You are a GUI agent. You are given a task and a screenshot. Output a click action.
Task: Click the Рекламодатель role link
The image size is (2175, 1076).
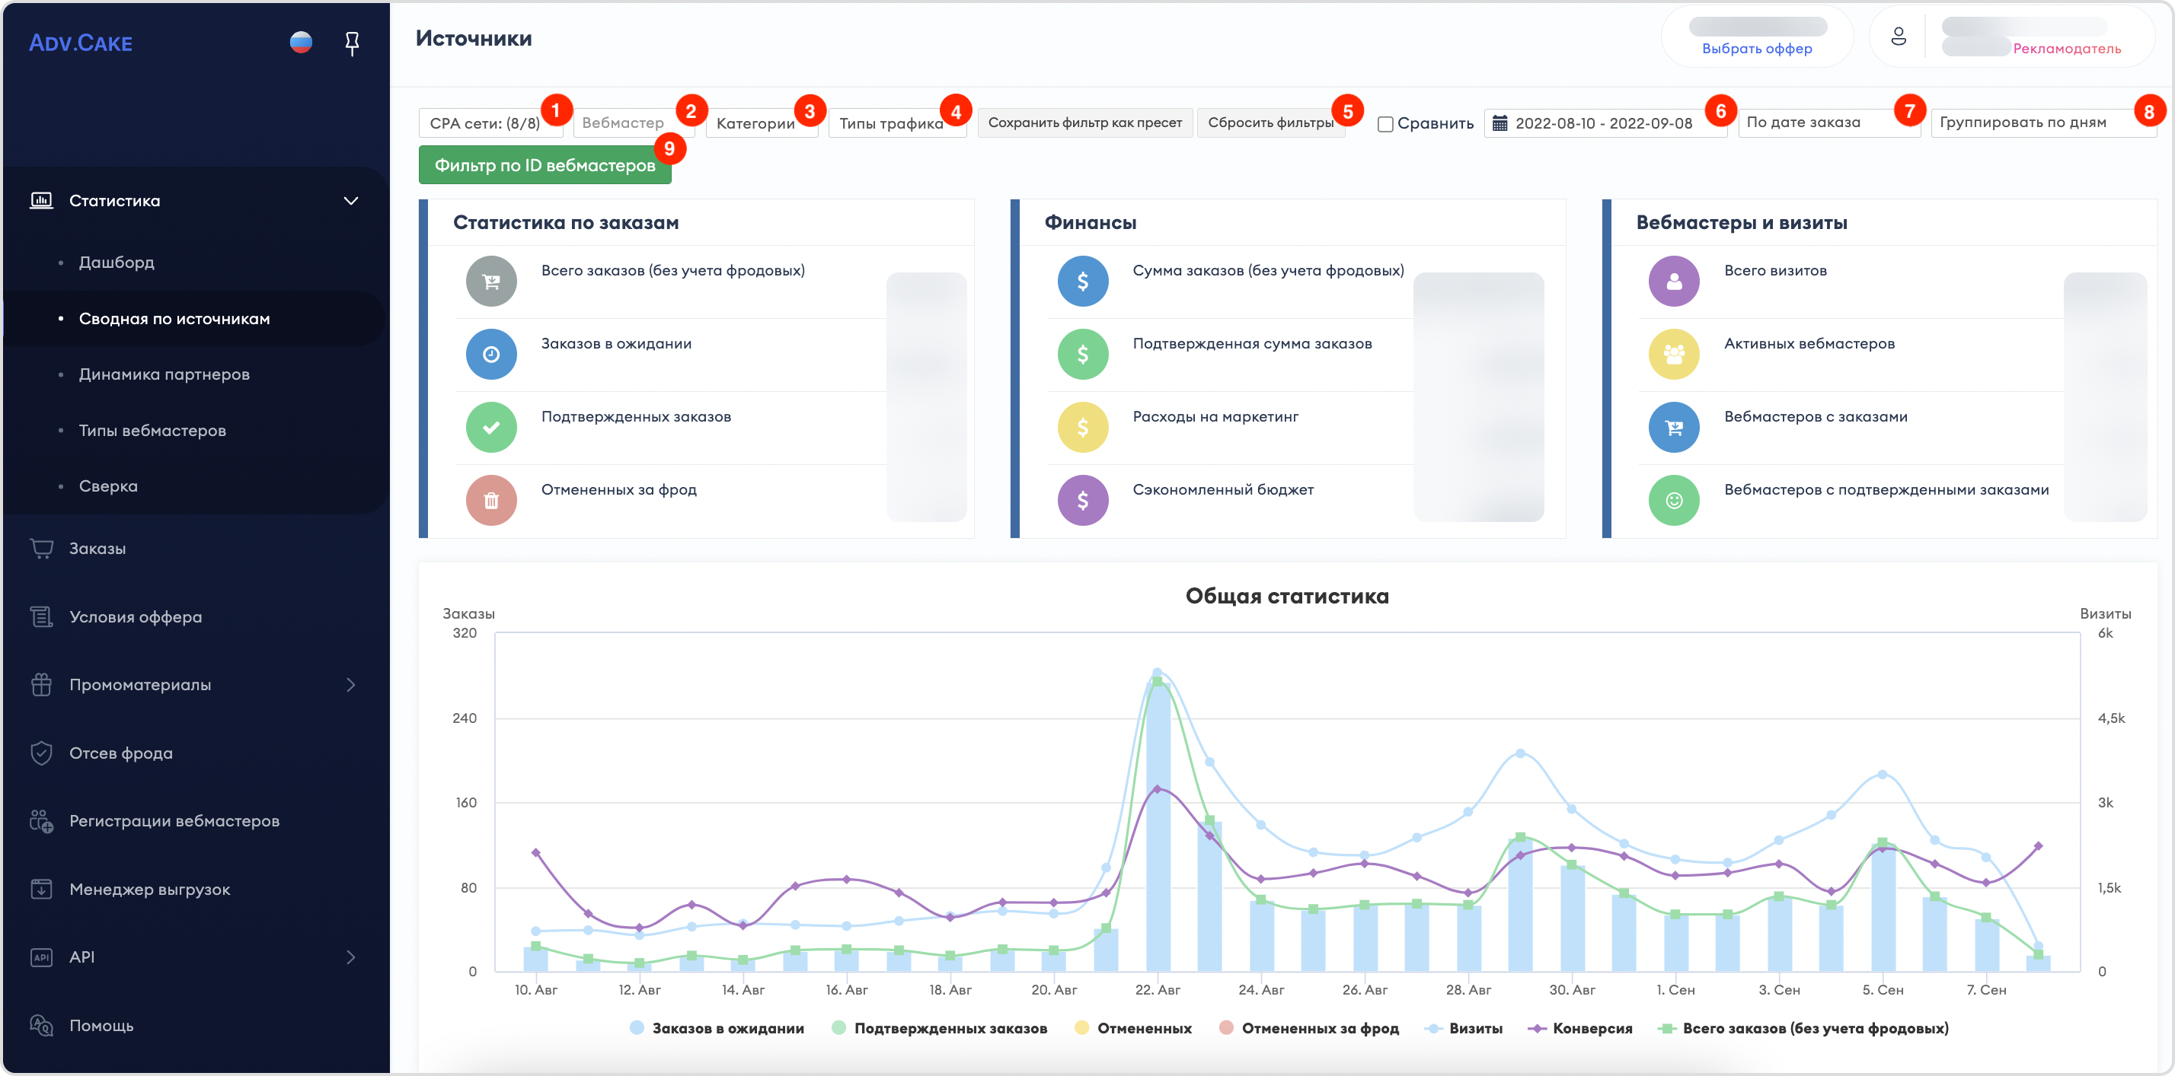2066,49
